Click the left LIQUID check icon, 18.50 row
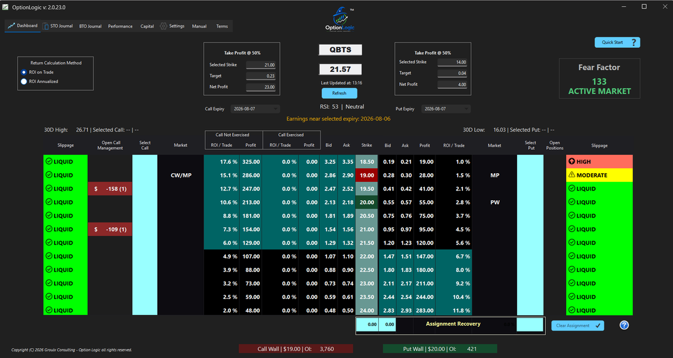 (x=49, y=161)
